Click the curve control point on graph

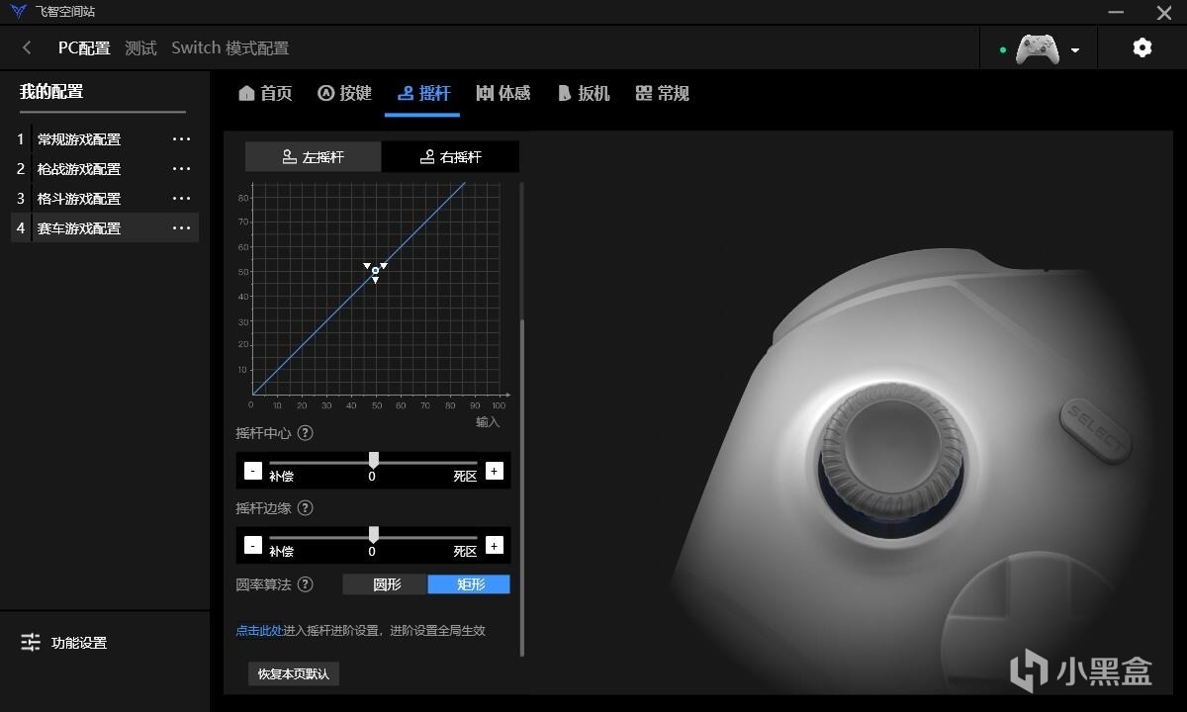[376, 270]
